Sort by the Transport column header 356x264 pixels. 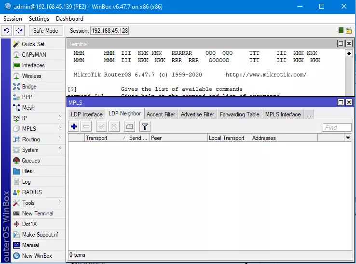click(x=107, y=138)
